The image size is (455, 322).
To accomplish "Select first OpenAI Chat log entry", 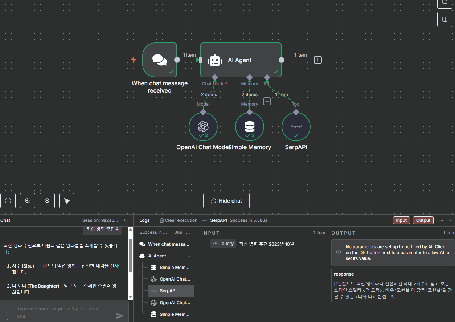I will tap(171, 279).
